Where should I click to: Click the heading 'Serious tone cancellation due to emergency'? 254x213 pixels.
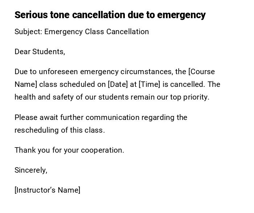(x=110, y=15)
